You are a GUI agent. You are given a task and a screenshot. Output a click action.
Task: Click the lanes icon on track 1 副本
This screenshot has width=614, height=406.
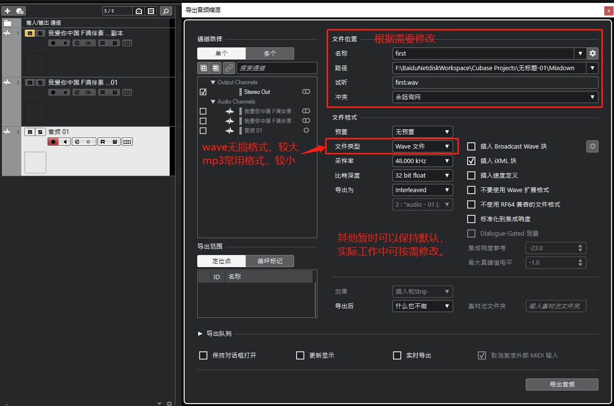[127, 43]
